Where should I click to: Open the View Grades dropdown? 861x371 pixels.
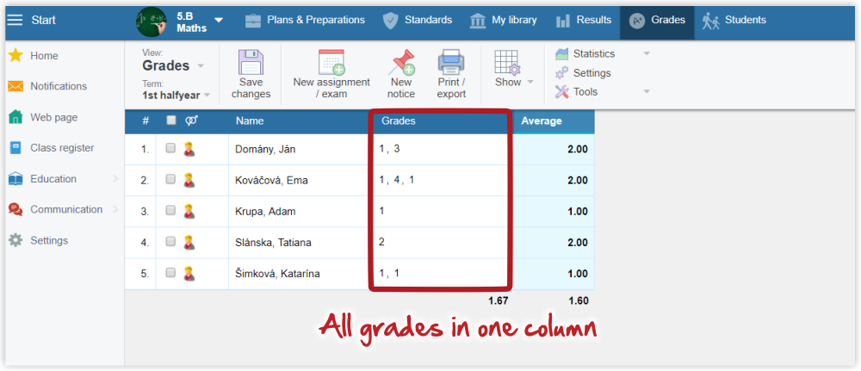(x=173, y=66)
